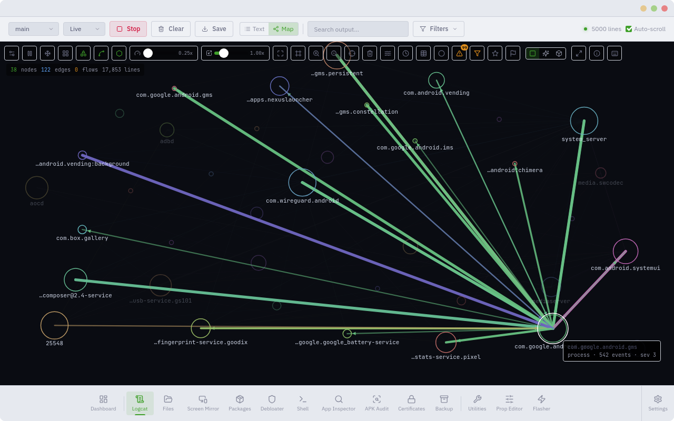Save the logcat output
The height and width of the screenshot is (421, 674).
click(214, 29)
